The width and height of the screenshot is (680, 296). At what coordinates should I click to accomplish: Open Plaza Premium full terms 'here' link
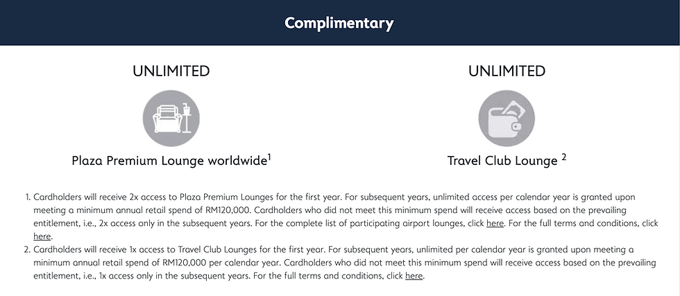(42, 236)
